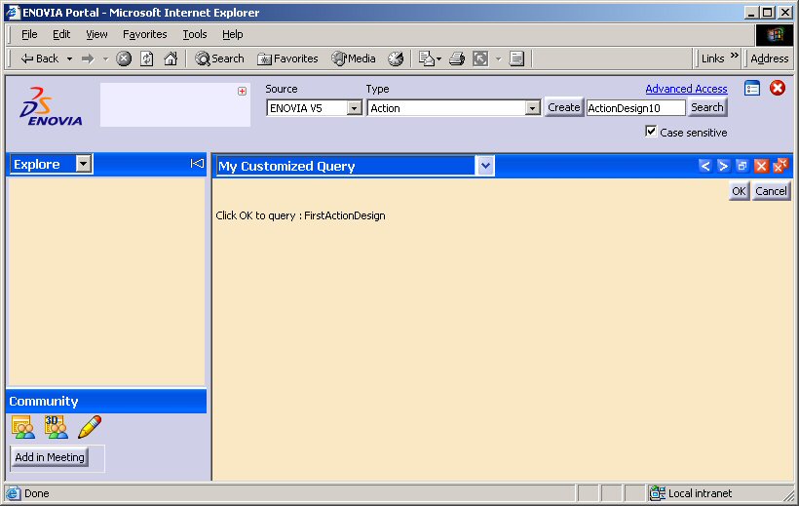Click the pencil annotation icon
The height and width of the screenshot is (506, 799).
click(90, 427)
